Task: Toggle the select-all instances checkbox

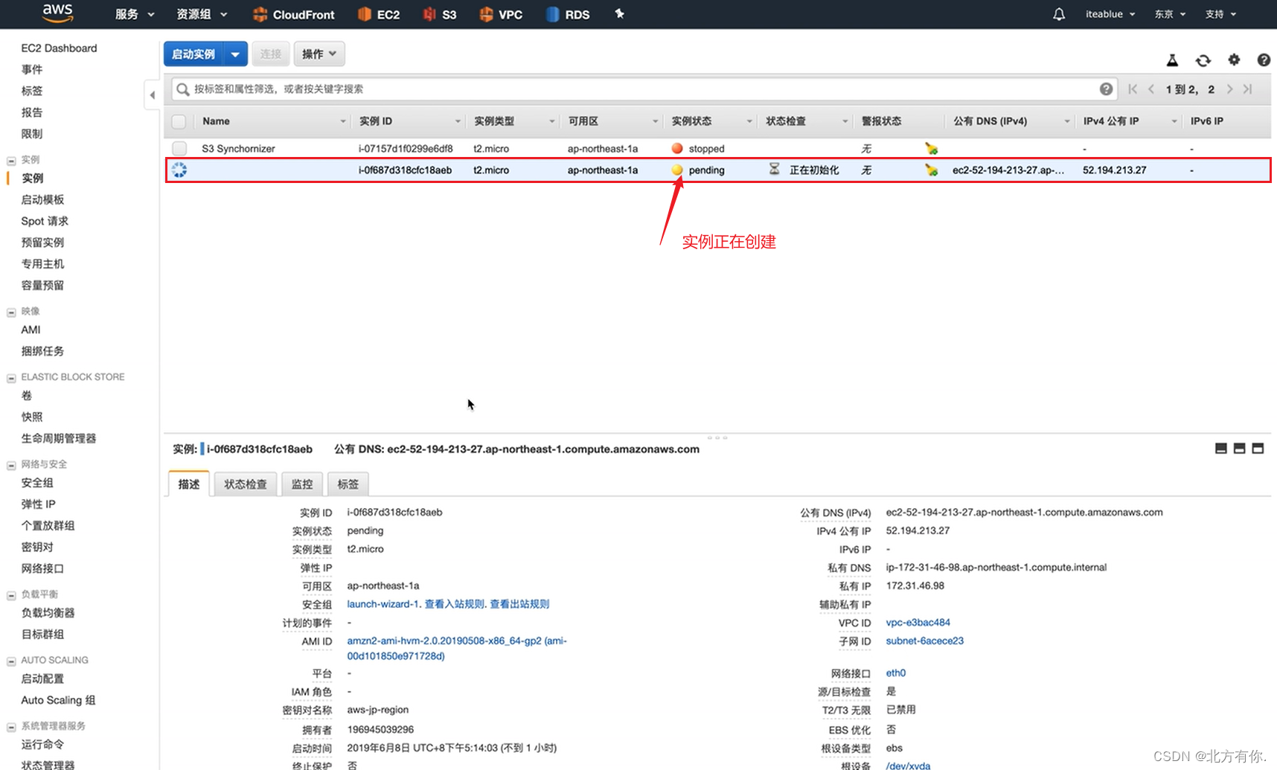Action: (x=179, y=121)
